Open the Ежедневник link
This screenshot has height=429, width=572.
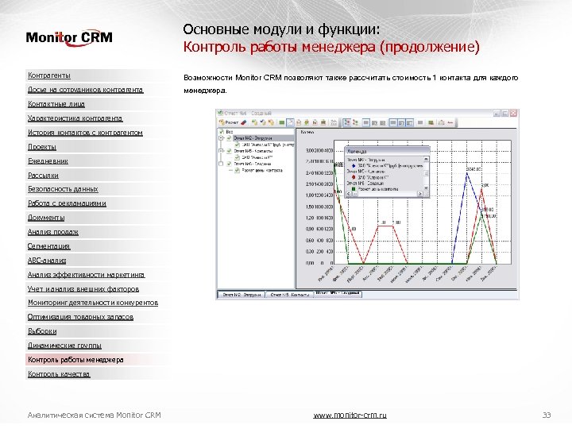48,160
